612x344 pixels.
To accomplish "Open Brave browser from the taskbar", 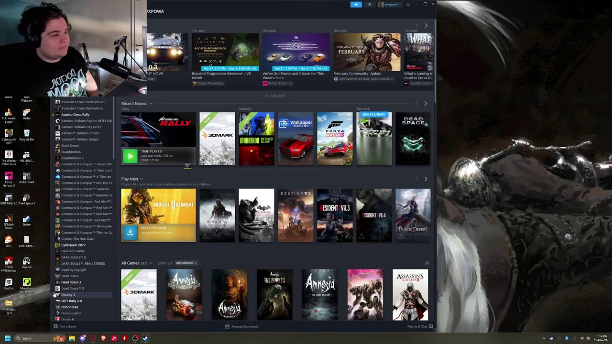I will (103, 338).
